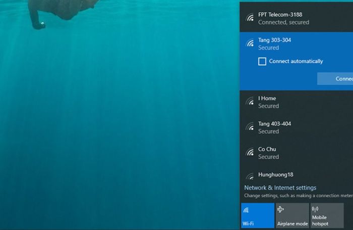Click the Secured label under Co Chu
Viewport: 353px width, 230px height.
268,157
